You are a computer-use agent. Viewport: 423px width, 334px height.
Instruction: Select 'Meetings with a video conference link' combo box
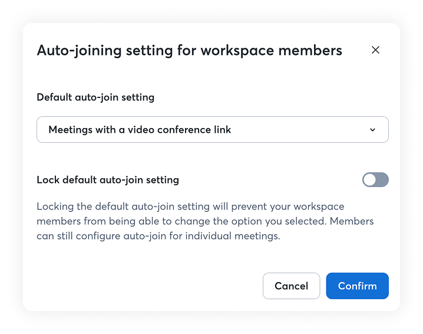[x=213, y=129]
